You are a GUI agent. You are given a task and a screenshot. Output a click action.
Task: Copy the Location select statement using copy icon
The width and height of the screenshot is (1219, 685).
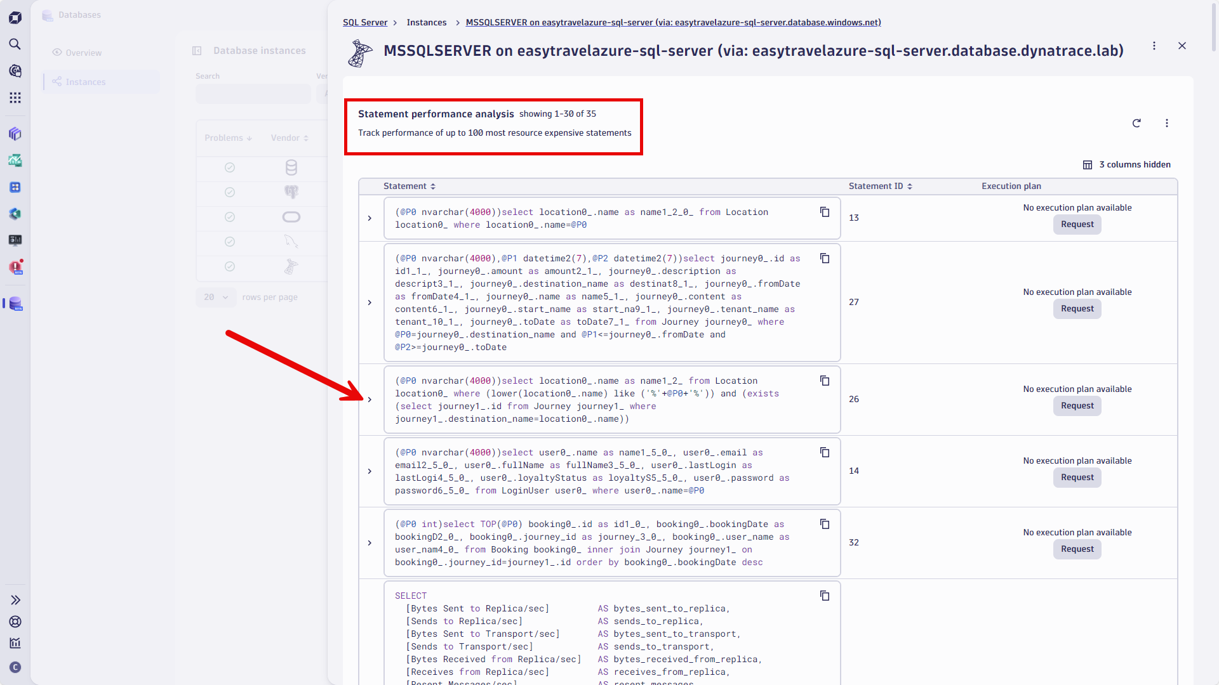point(824,212)
